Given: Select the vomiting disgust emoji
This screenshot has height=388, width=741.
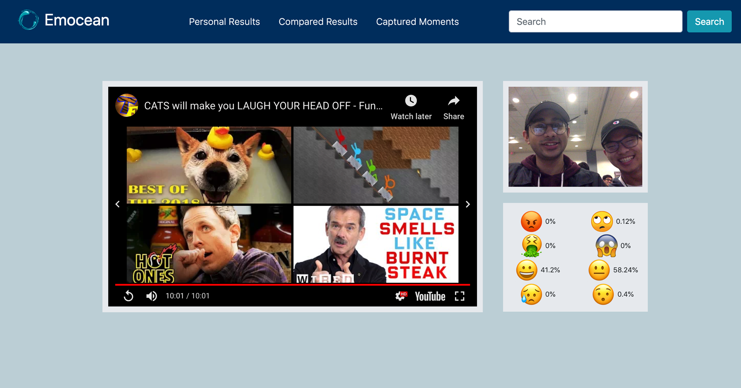Looking at the screenshot, I should click(532, 246).
